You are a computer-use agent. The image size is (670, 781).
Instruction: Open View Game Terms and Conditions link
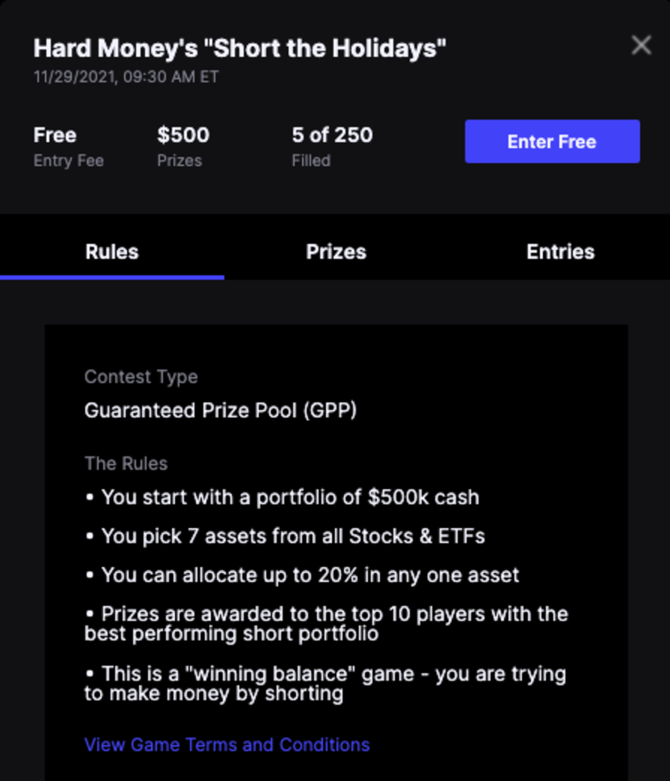[227, 745]
